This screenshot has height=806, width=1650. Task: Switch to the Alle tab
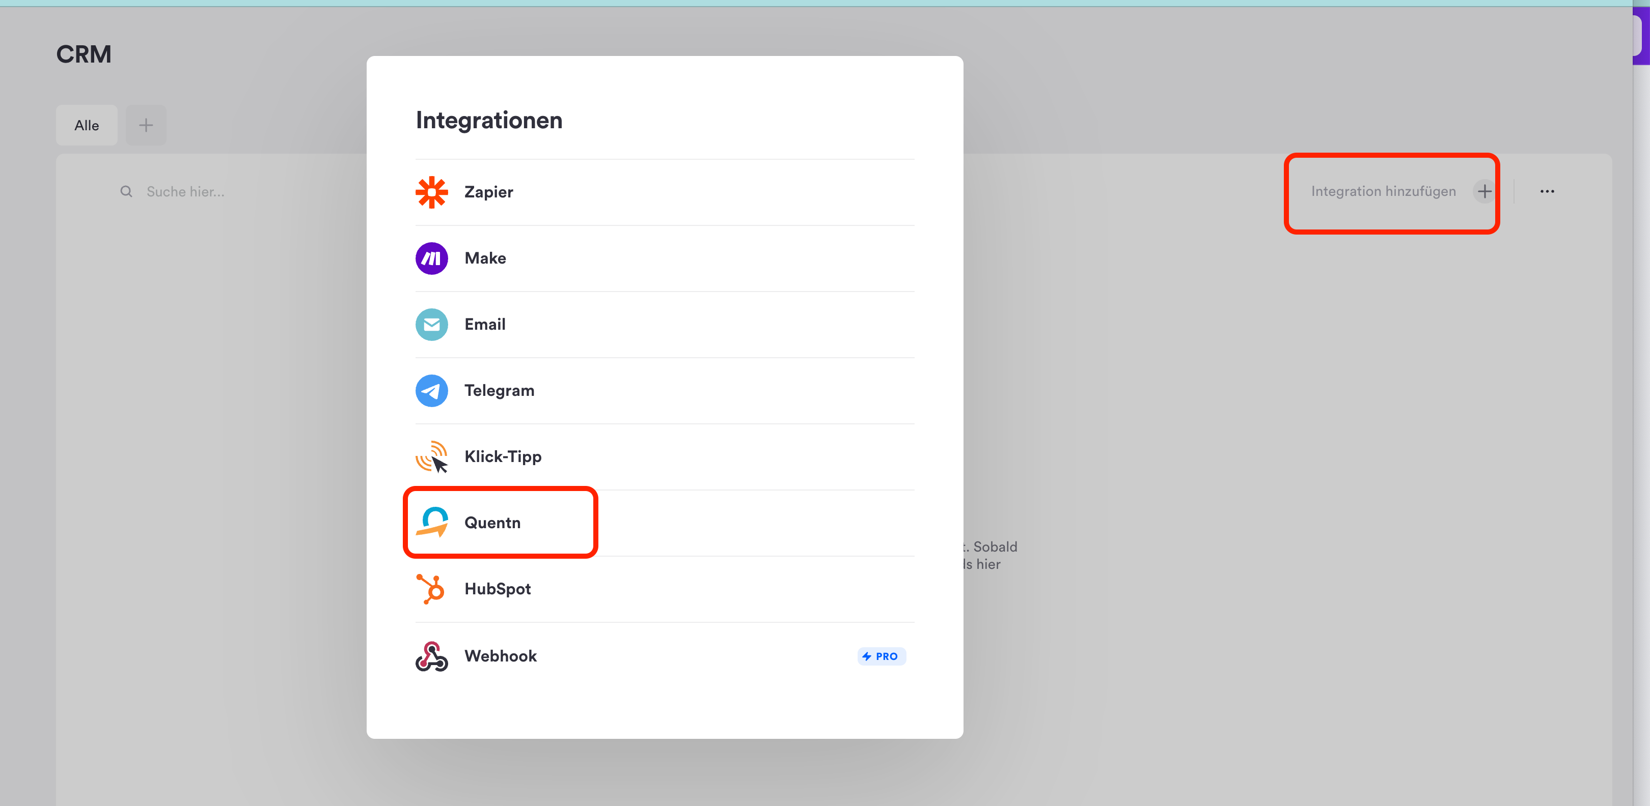[87, 126]
